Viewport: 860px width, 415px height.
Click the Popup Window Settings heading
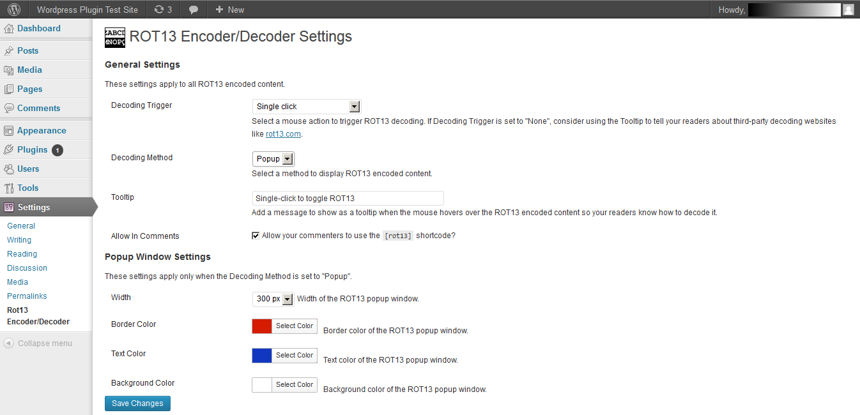[x=158, y=257]
